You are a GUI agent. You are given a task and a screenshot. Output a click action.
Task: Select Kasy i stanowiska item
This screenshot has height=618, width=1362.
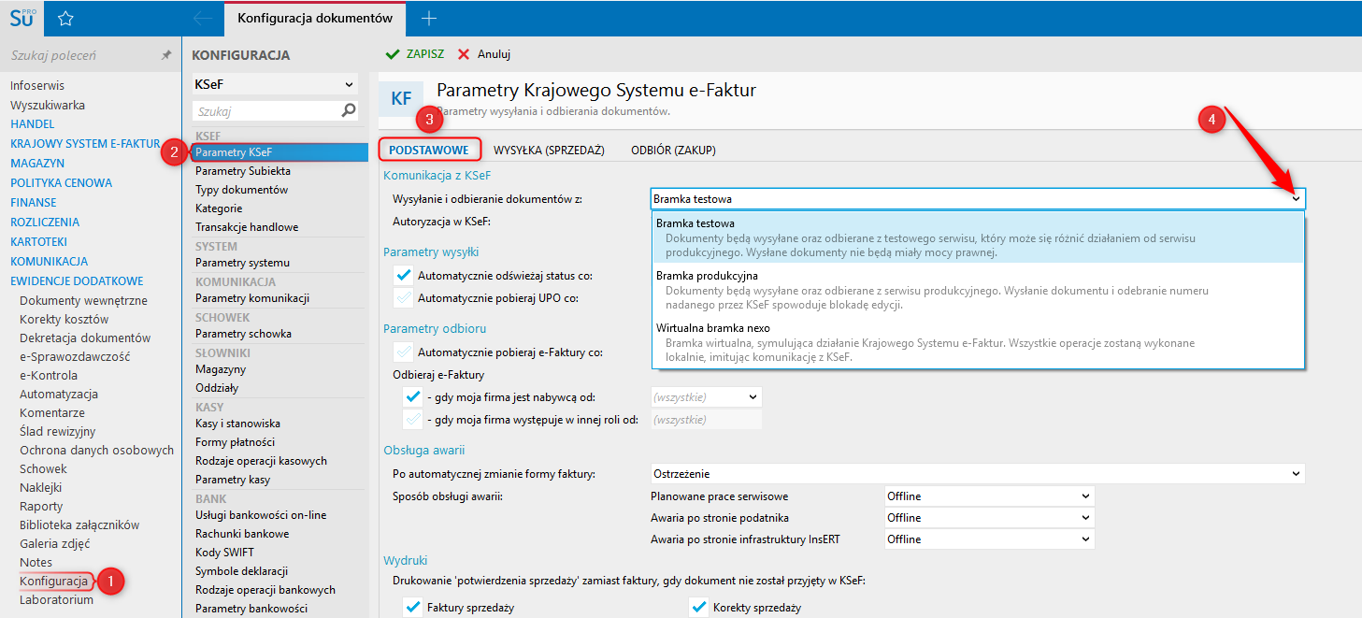point(237,424)
